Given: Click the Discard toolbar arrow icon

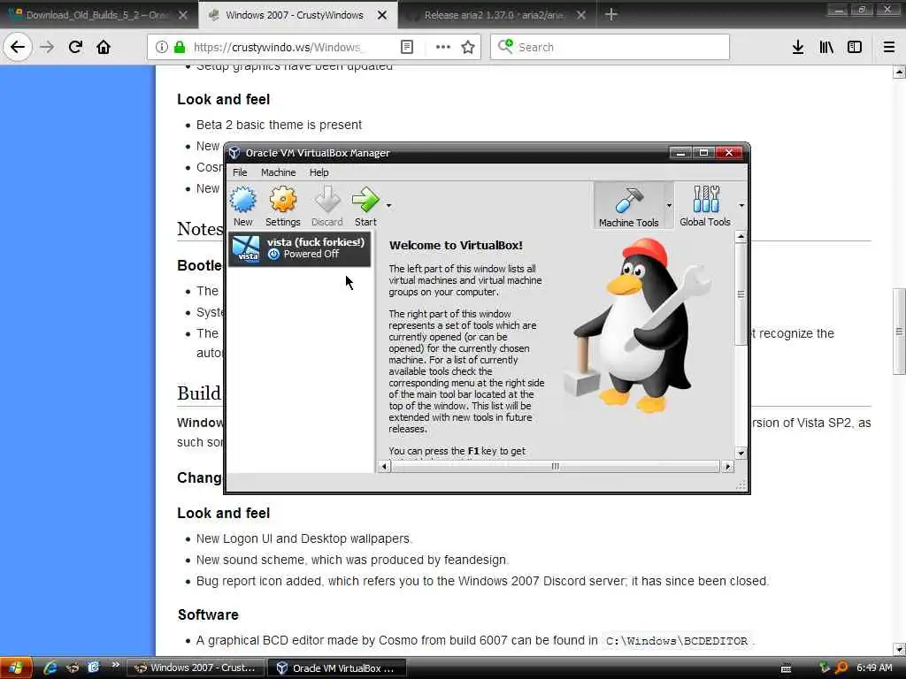Looking at the screenshot, I should click(327, 200).
